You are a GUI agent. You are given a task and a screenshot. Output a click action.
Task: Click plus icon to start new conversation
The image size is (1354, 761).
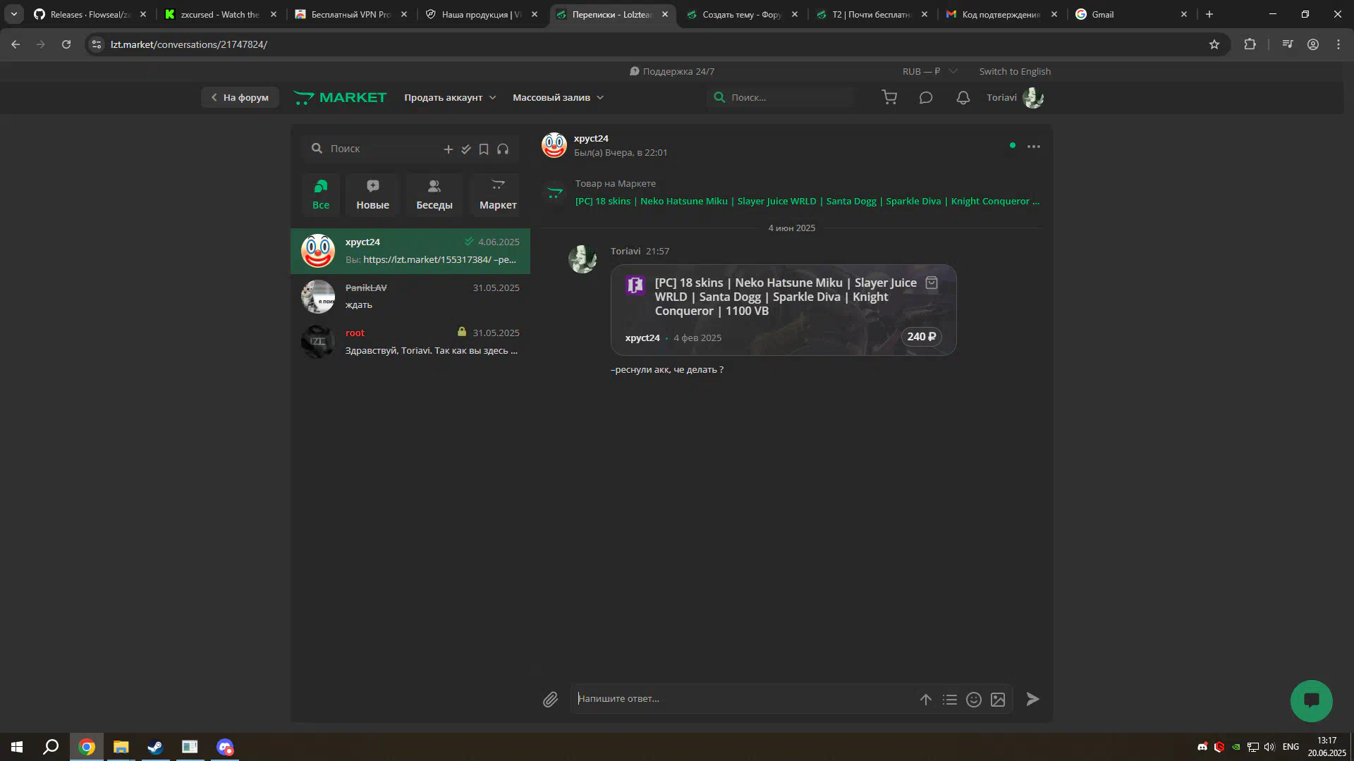pyautogui.click(x=448, y=149)
